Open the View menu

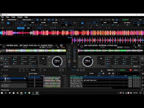tap(7, 17)
